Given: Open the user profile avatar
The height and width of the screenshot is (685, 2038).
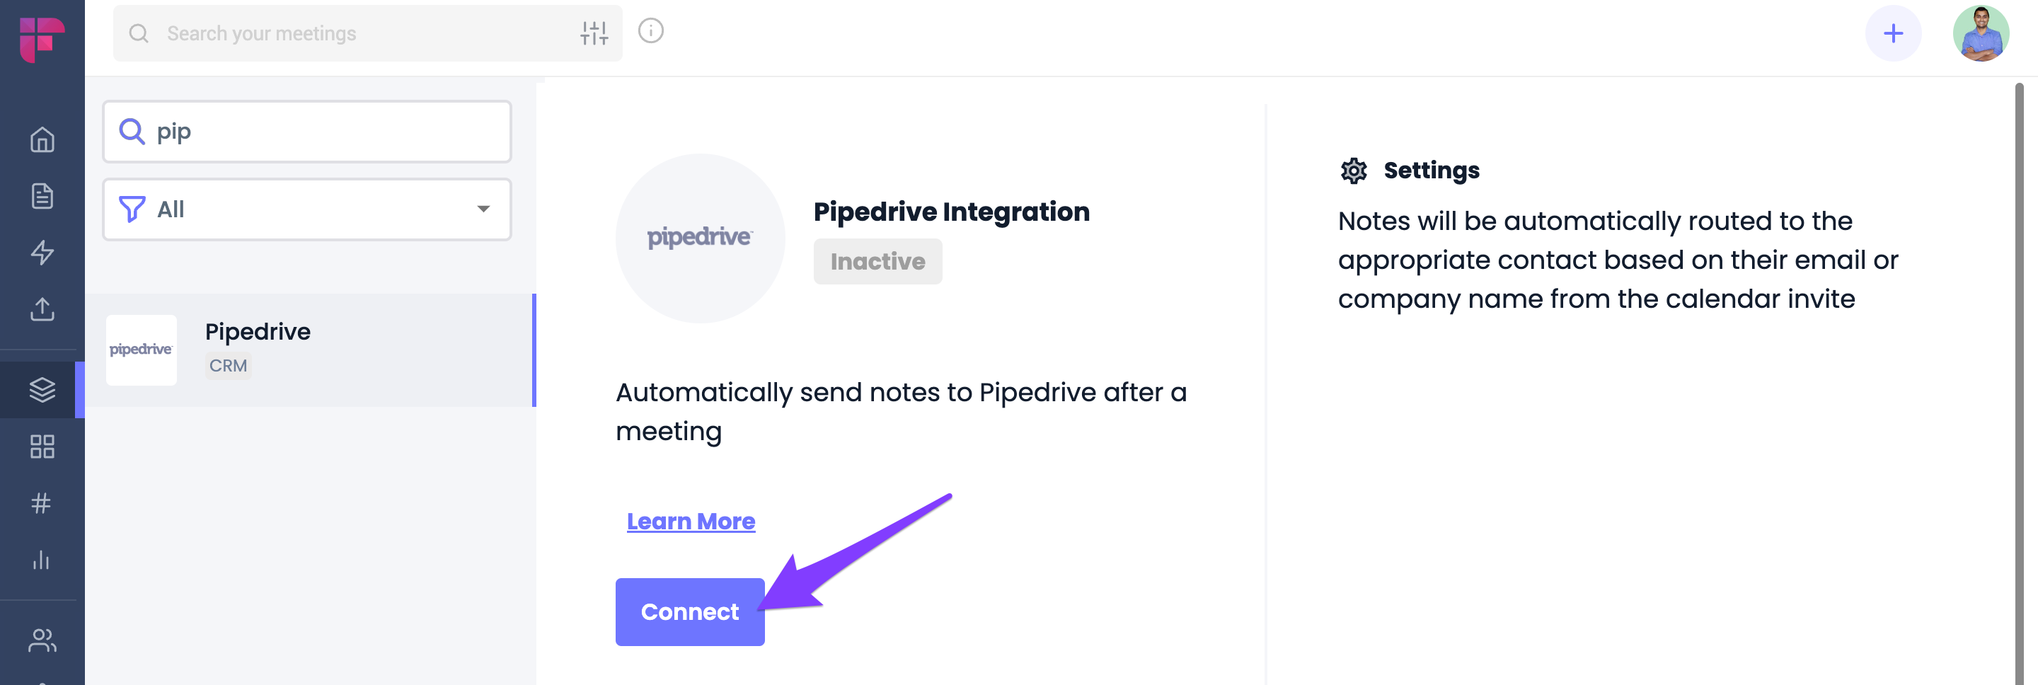Looking at the screenshot, I should [x=1980, y=33].
